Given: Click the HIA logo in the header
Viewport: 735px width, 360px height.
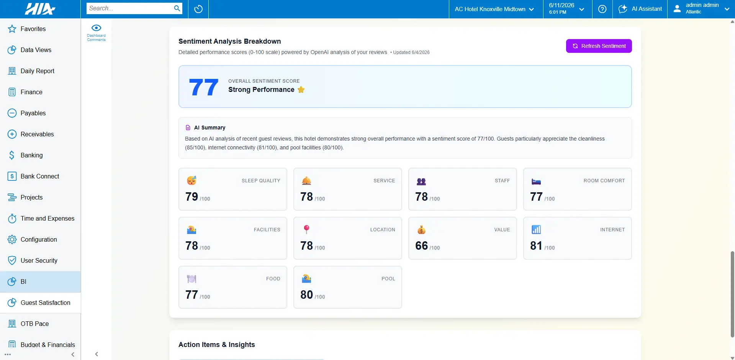Looking at the screenshot, I should [x=40, y=9].
